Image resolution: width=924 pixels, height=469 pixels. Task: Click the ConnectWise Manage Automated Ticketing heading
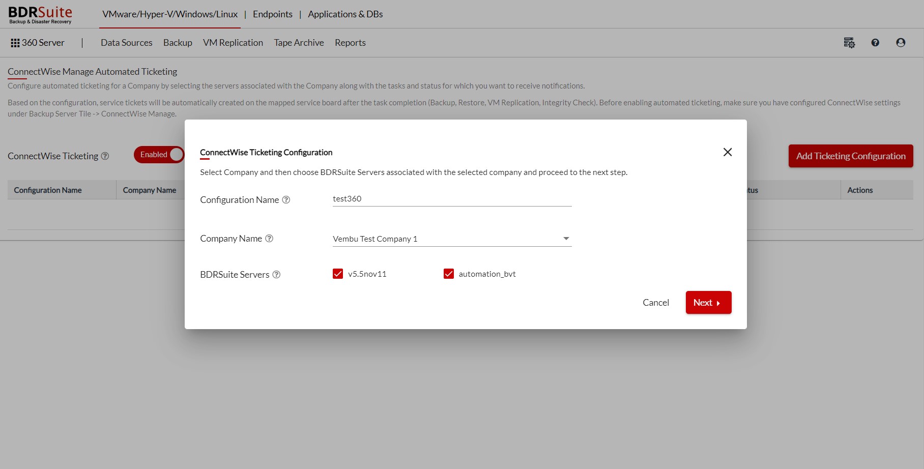coord(92,72)
